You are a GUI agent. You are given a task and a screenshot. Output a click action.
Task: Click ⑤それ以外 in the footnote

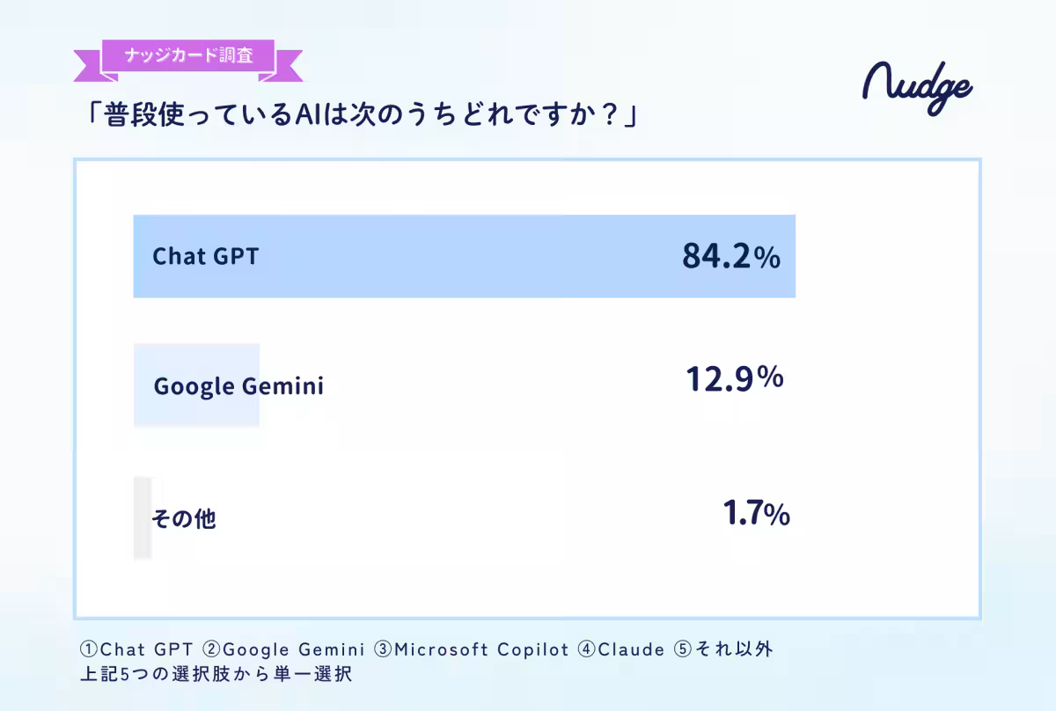(x=723, y=650)
